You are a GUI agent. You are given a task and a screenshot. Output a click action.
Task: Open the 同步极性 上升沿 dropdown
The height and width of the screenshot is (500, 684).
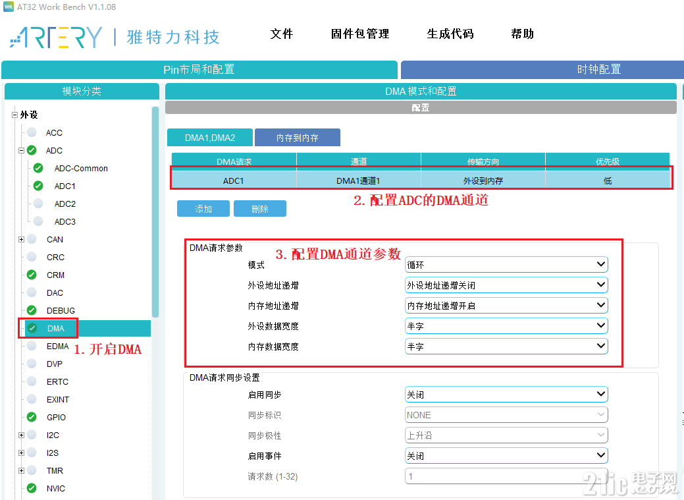506,435
